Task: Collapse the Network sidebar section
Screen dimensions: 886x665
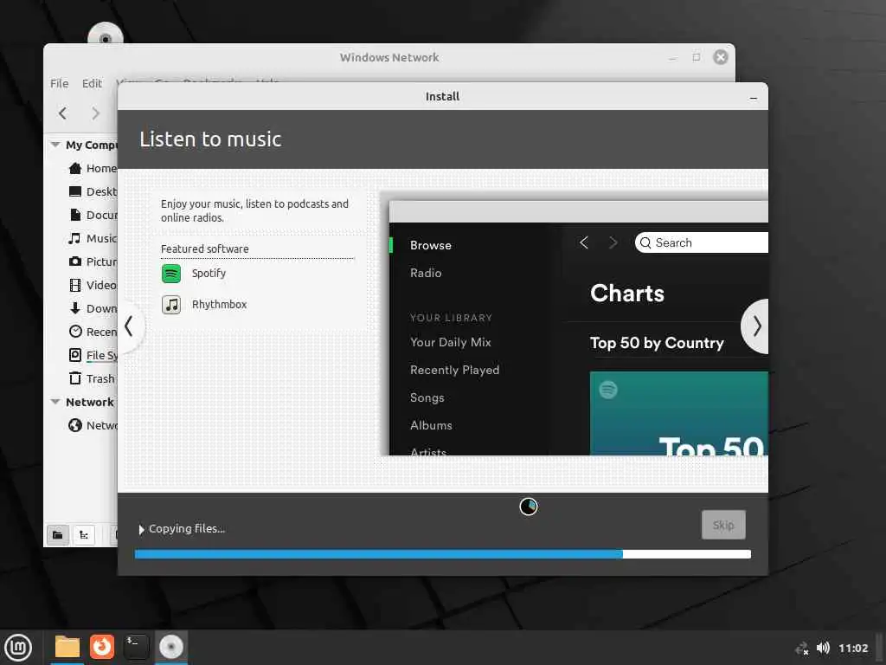Action: click(55, 402)
